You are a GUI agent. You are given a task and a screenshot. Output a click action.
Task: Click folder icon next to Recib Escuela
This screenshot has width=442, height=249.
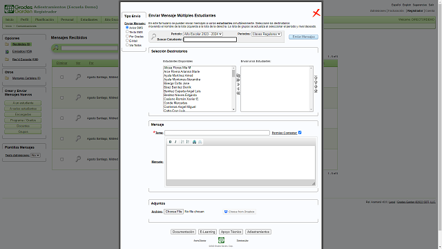(7, 59)
